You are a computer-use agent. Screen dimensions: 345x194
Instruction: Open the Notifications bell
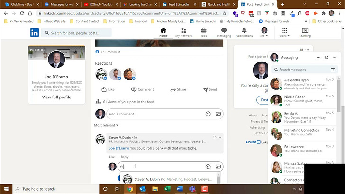[x=244, y=33]
